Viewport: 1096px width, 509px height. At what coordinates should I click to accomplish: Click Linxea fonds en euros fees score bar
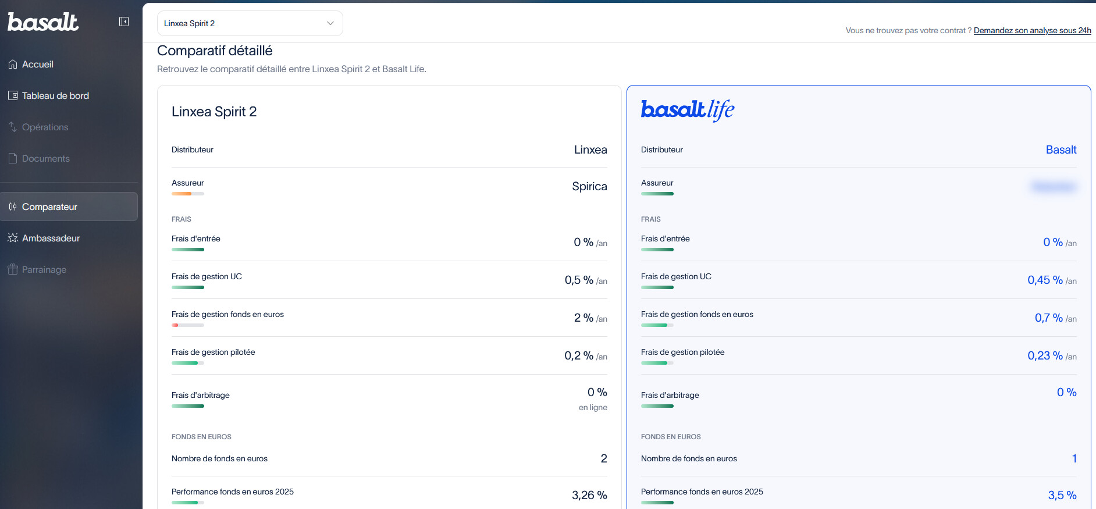(188, 325)
